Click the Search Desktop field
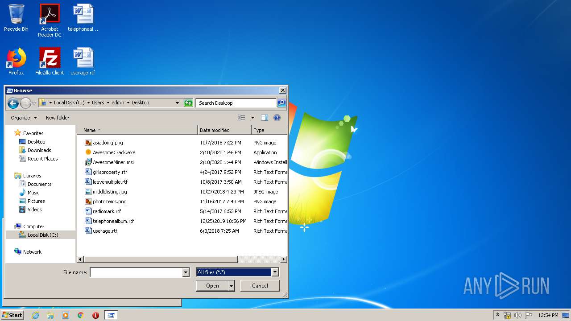The width and height of the screenshot is (571, 321). (x=236, y=103)
